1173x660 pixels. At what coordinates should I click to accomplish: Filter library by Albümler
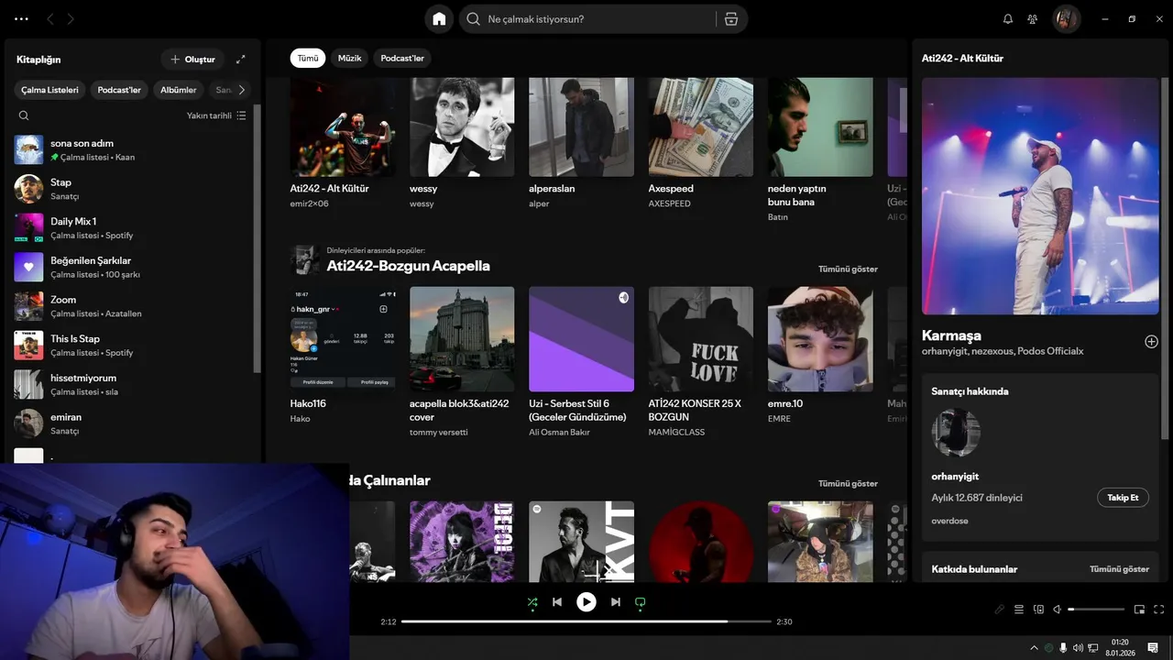179,90
